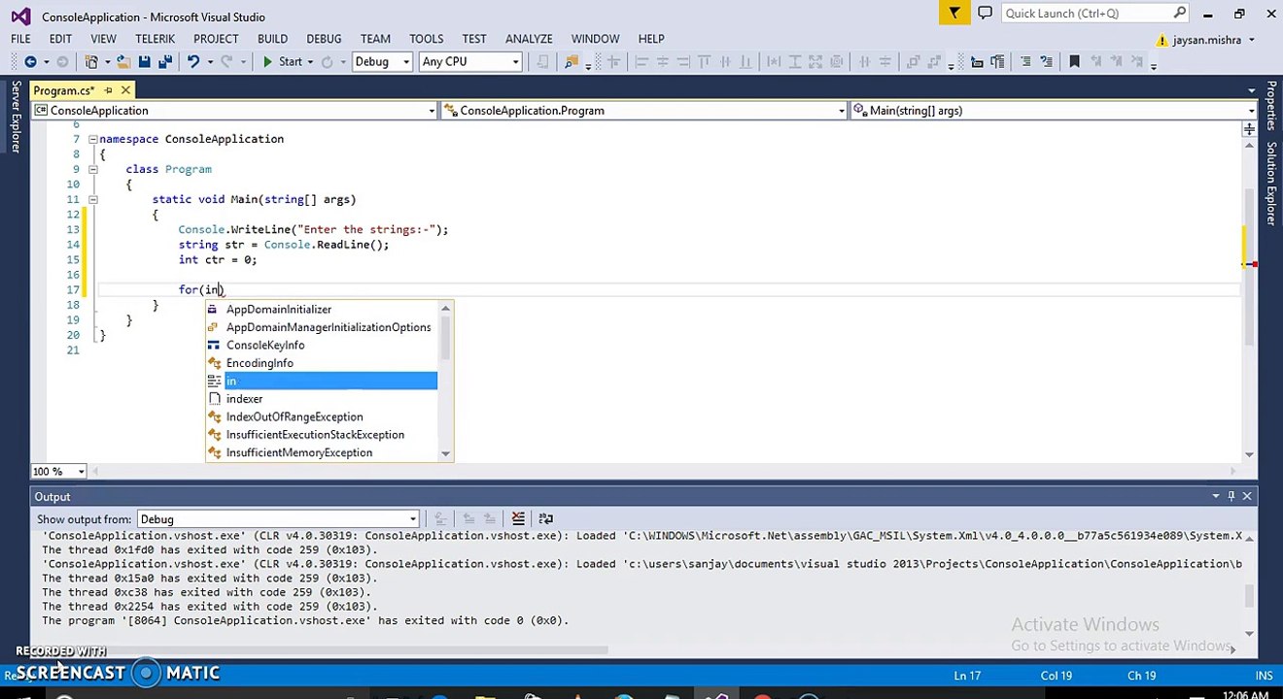
Task: Save the current file with Save icon
Action: coord(144,62)
